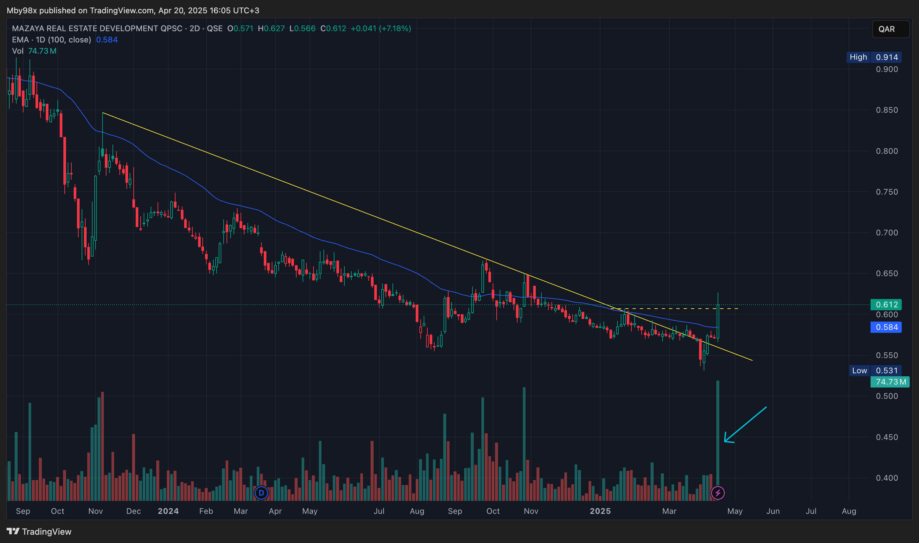Click the 0.400 price axis label
The height and width of the screenshot is (543, 919).
[x=887, y=477]
